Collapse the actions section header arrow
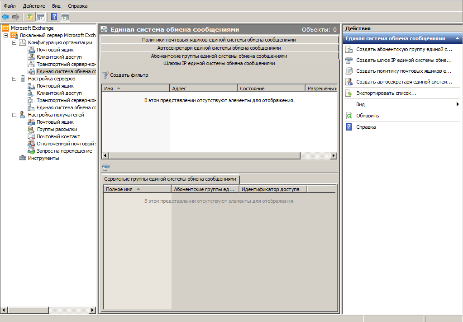Viewport: 463px width, 322px height. pos(457,38)
